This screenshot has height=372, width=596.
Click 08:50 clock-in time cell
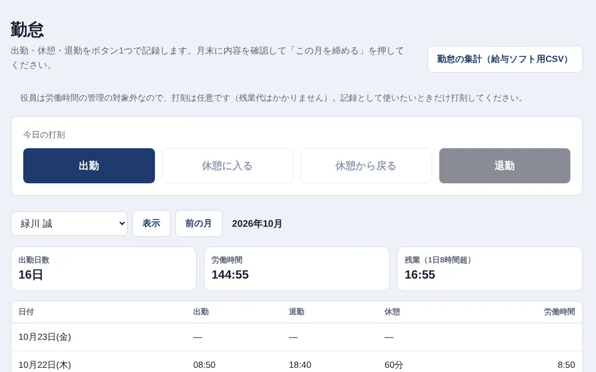tap(204, 365)
